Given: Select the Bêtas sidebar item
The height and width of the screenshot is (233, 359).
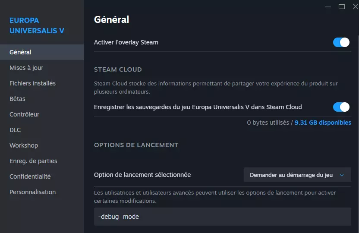Looking at the screenshot, I should 17,99.
